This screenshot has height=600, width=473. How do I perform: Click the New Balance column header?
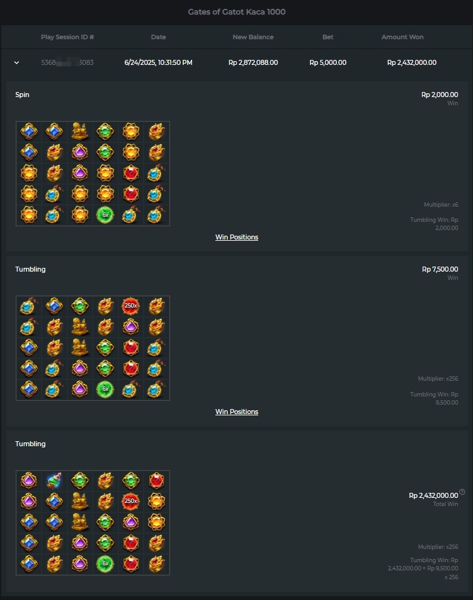[253, 37]
